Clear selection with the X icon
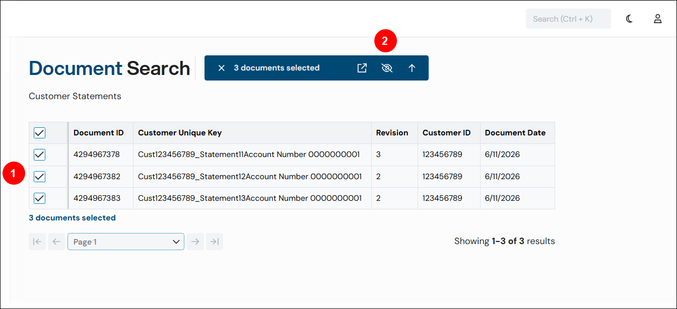Viewport: 677px width, 309px height. point(221,68)
